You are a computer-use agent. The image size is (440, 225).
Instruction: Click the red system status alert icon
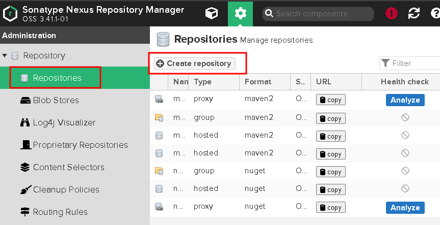(x=392, y=13)
